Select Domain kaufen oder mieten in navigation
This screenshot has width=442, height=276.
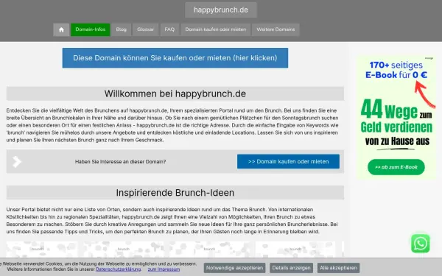(x=216, y=29)
